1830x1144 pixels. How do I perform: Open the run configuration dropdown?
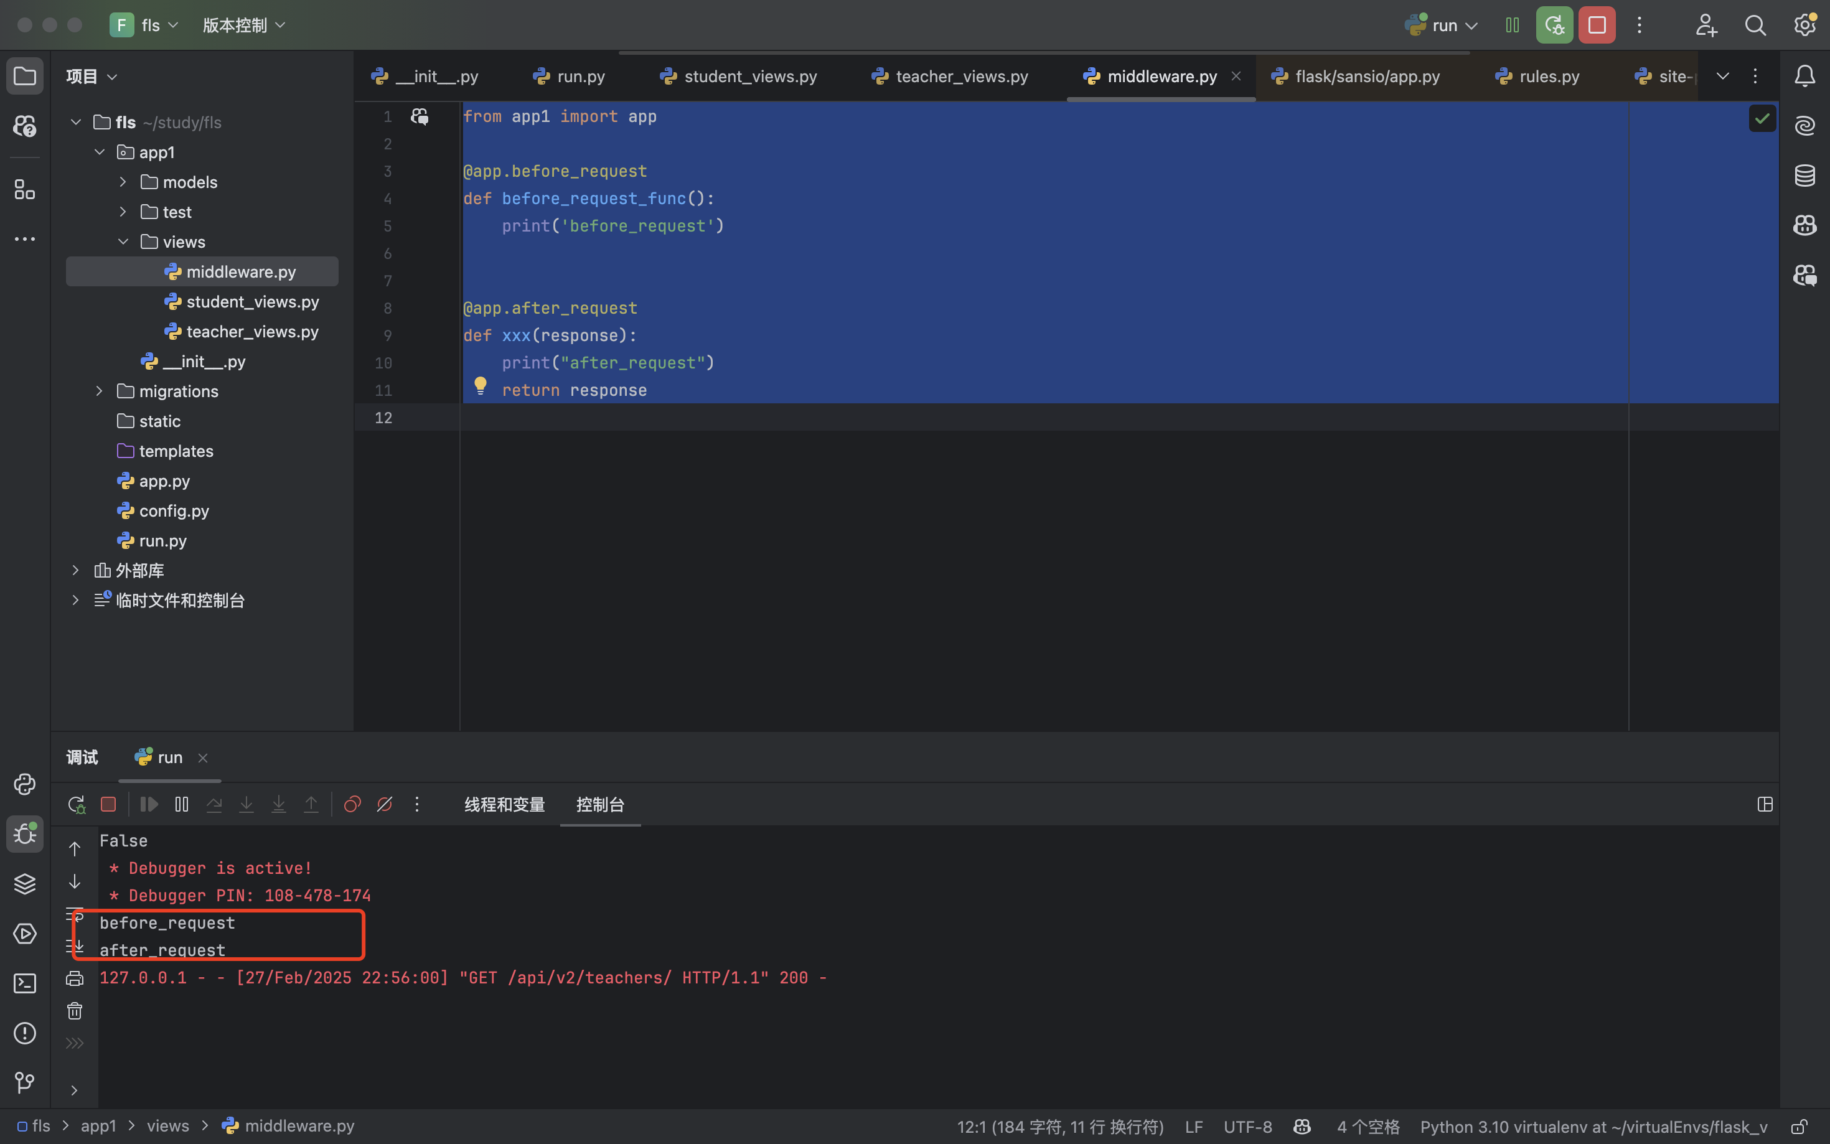pos(1443,25)
